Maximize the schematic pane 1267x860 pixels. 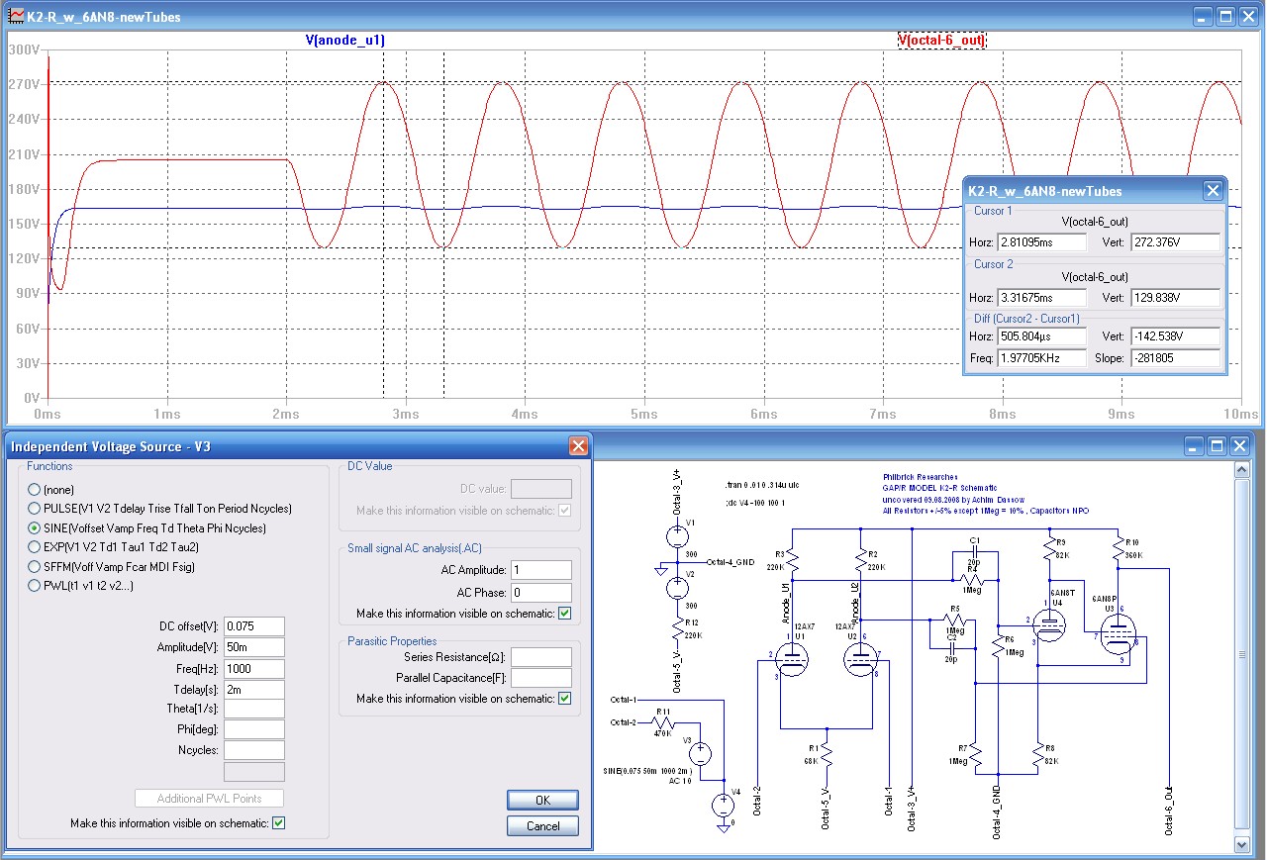pos(1217,446)
